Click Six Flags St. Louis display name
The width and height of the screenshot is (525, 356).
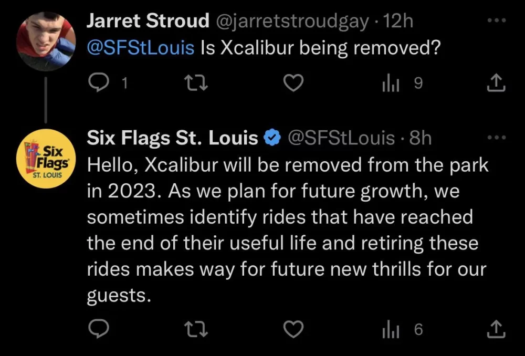[x=172, y=138]
